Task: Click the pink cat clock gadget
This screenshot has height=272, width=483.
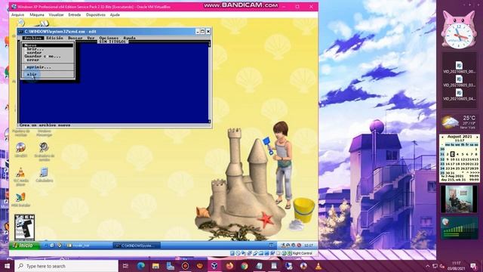Action: tap(459, 29)
